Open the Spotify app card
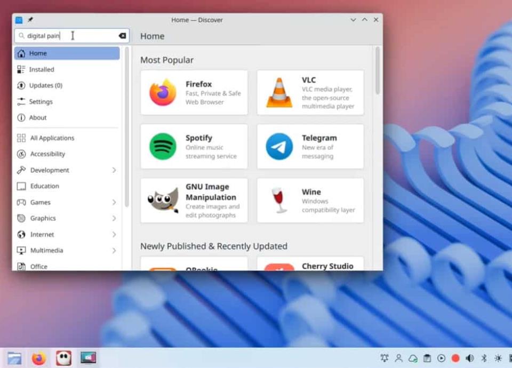Screen dimensions: 512x368 click(194, 146)
